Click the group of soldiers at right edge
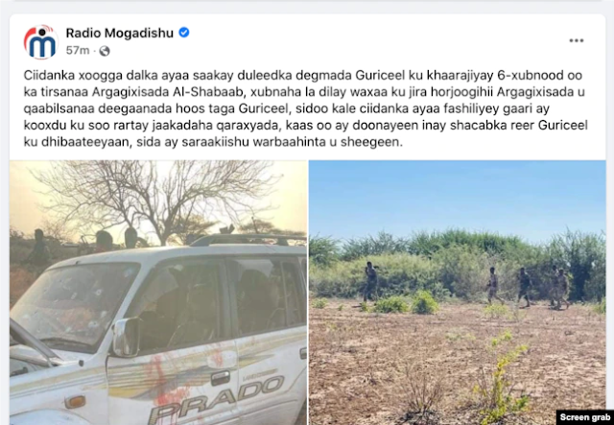614x425 pixels. click(560, 287)
